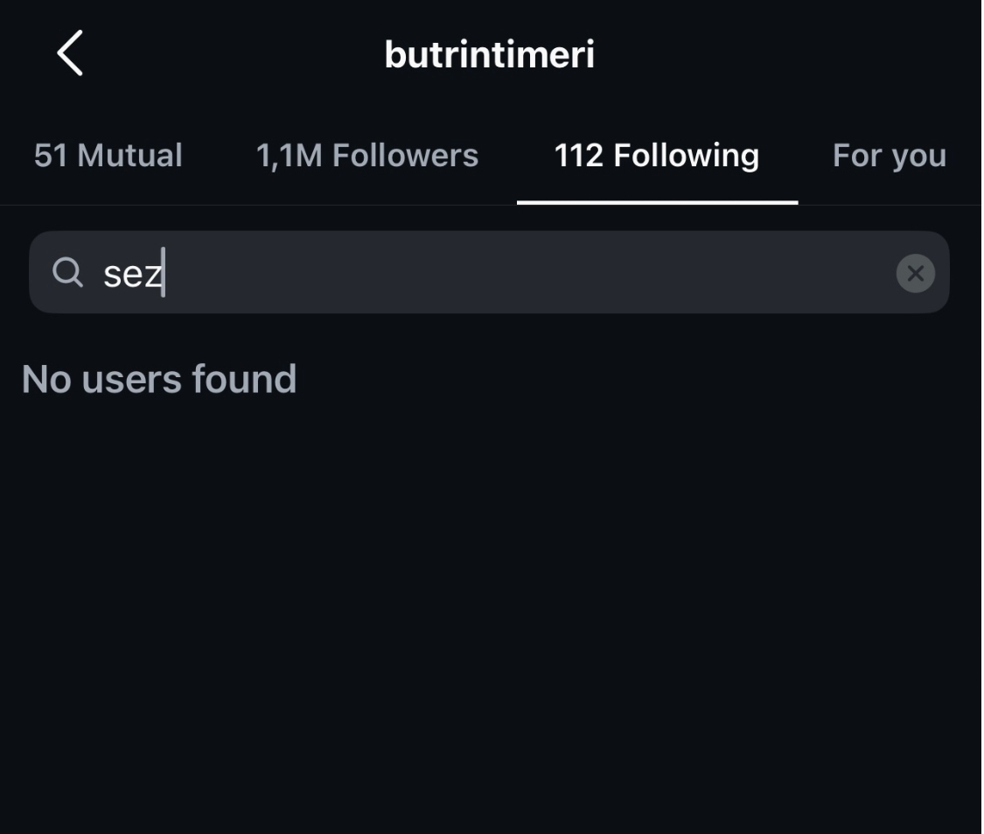
Task: Click the "No users found" message
Action: coord(159,379)
